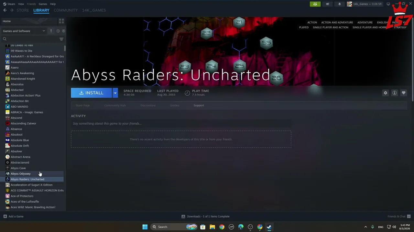Open the Friends menu
Screen dimensions: 414x232
pos(31,4)
